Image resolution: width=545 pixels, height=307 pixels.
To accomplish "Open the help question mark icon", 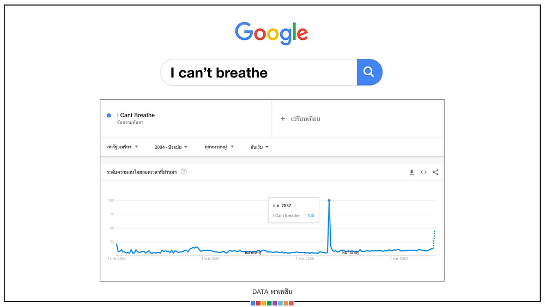I will (x=184, y=171).
